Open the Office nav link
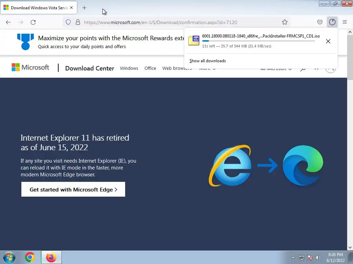The height and width of the screenshot is (264, 353). (150, 68)
